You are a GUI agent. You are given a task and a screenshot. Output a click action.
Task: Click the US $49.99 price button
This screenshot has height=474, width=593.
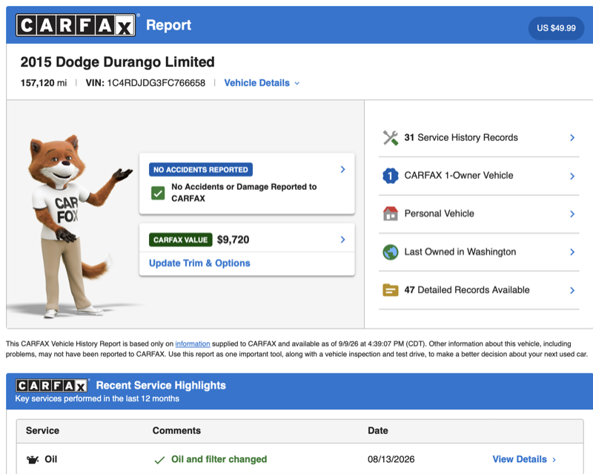tap(556, 28)
